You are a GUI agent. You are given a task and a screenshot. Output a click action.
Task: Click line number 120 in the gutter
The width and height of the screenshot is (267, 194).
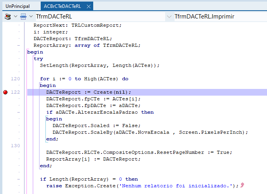[15, 79]
